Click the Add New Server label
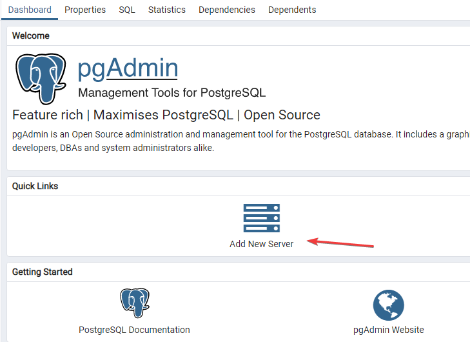This screenshot has width=470, height=342. coord(261,244)
